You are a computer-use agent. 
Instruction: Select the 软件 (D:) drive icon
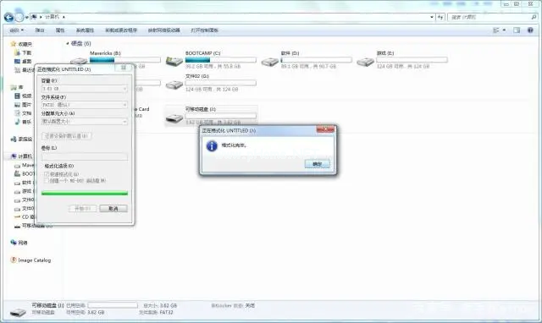pyautogui.click(x=269, y=62)
